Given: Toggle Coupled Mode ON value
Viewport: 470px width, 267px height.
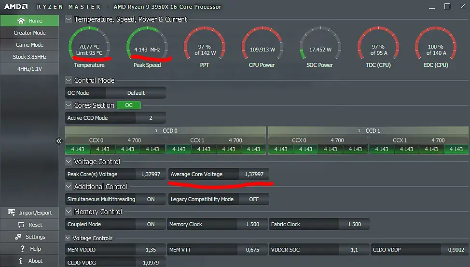Looking at the screenshot, I should (x=151, y=224).
